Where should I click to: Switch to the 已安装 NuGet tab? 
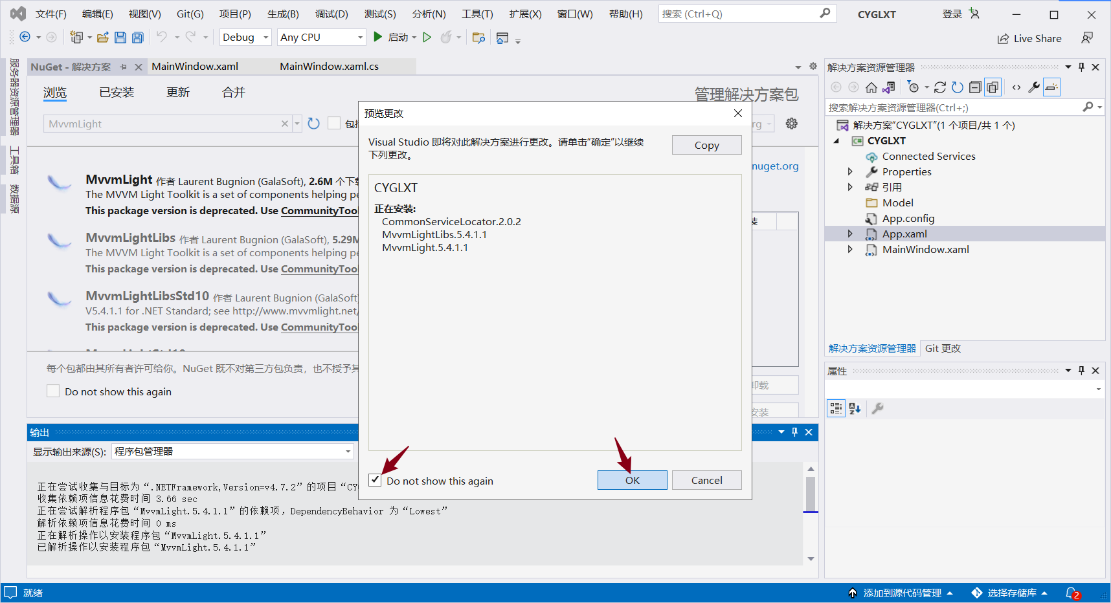point(117,93)
